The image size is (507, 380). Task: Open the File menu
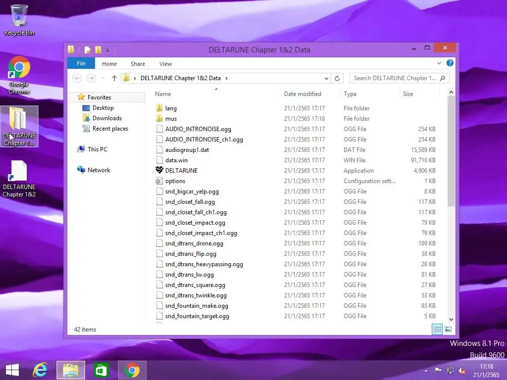[81, 63]
